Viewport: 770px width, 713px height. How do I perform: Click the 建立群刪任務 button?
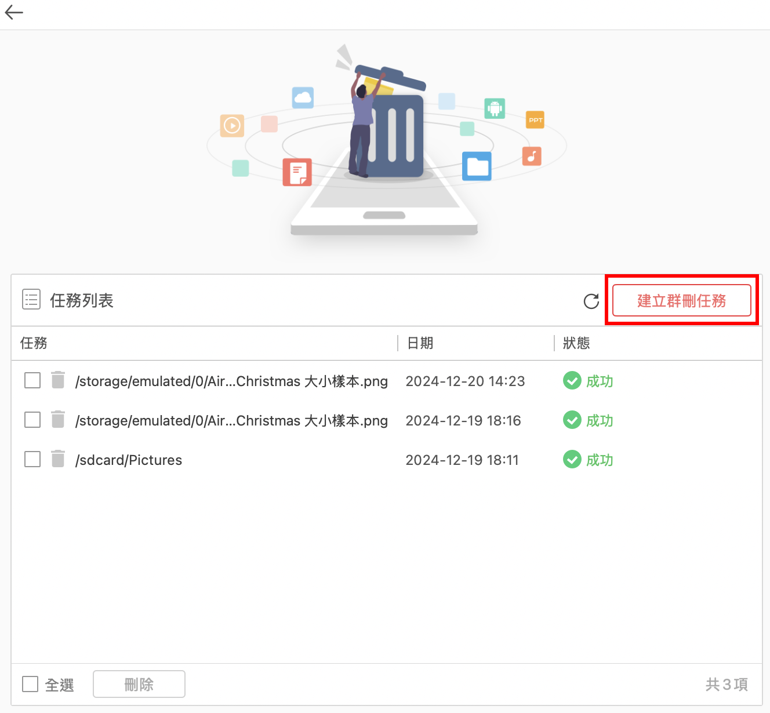pyautogui.click(x=682, y=300)
